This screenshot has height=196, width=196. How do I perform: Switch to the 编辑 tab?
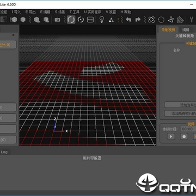[x=186, y=30]
